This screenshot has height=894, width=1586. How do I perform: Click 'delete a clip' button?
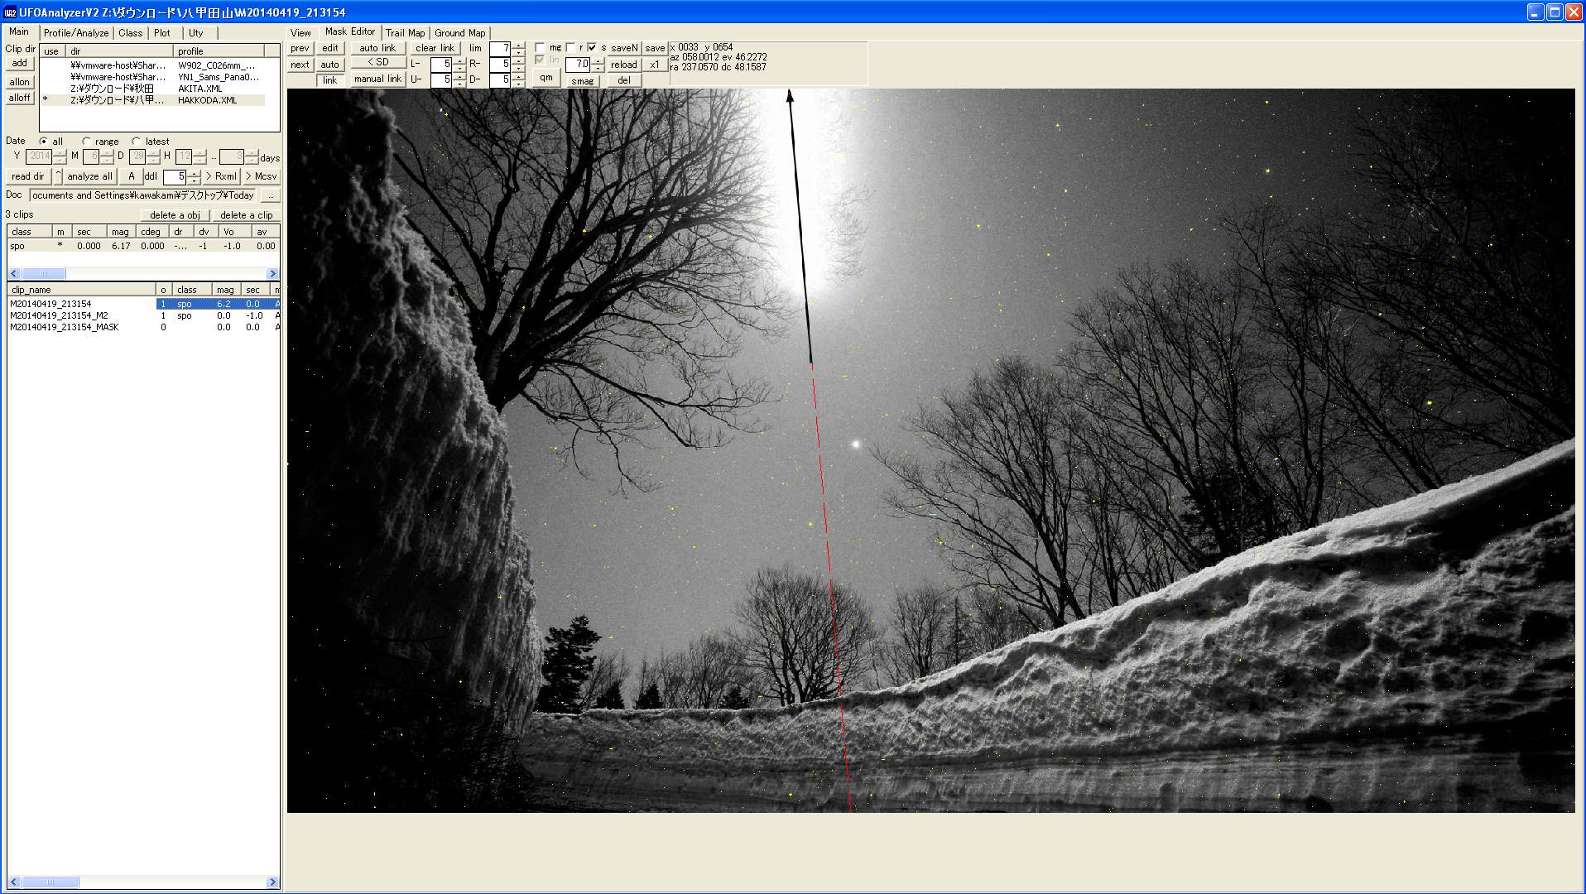[246, 215]
